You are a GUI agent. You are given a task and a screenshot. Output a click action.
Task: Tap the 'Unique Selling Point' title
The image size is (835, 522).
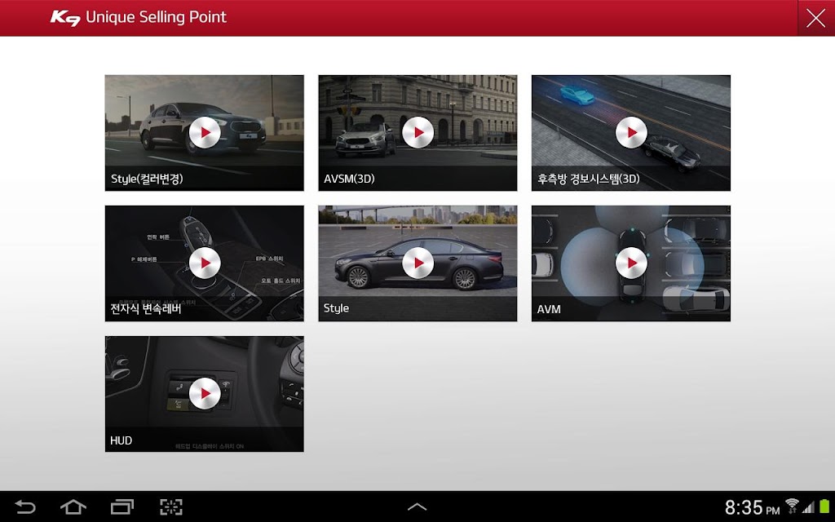(156, 17)
